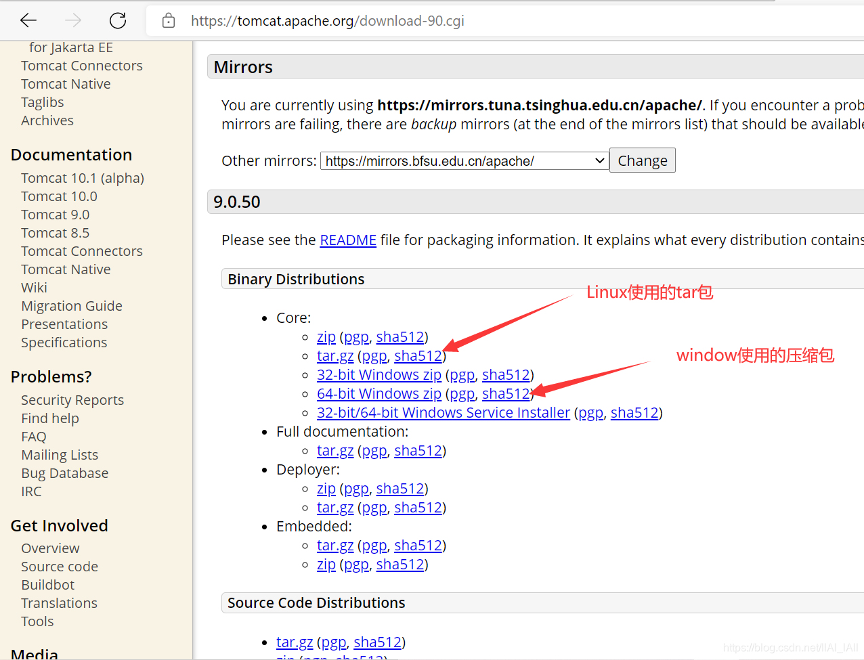Image resolution: width=864 pixels, height=660 pixels.
Task: Open Tomcat 9.0 documentation
Action: pyautogui.click(x=56, y=215)
